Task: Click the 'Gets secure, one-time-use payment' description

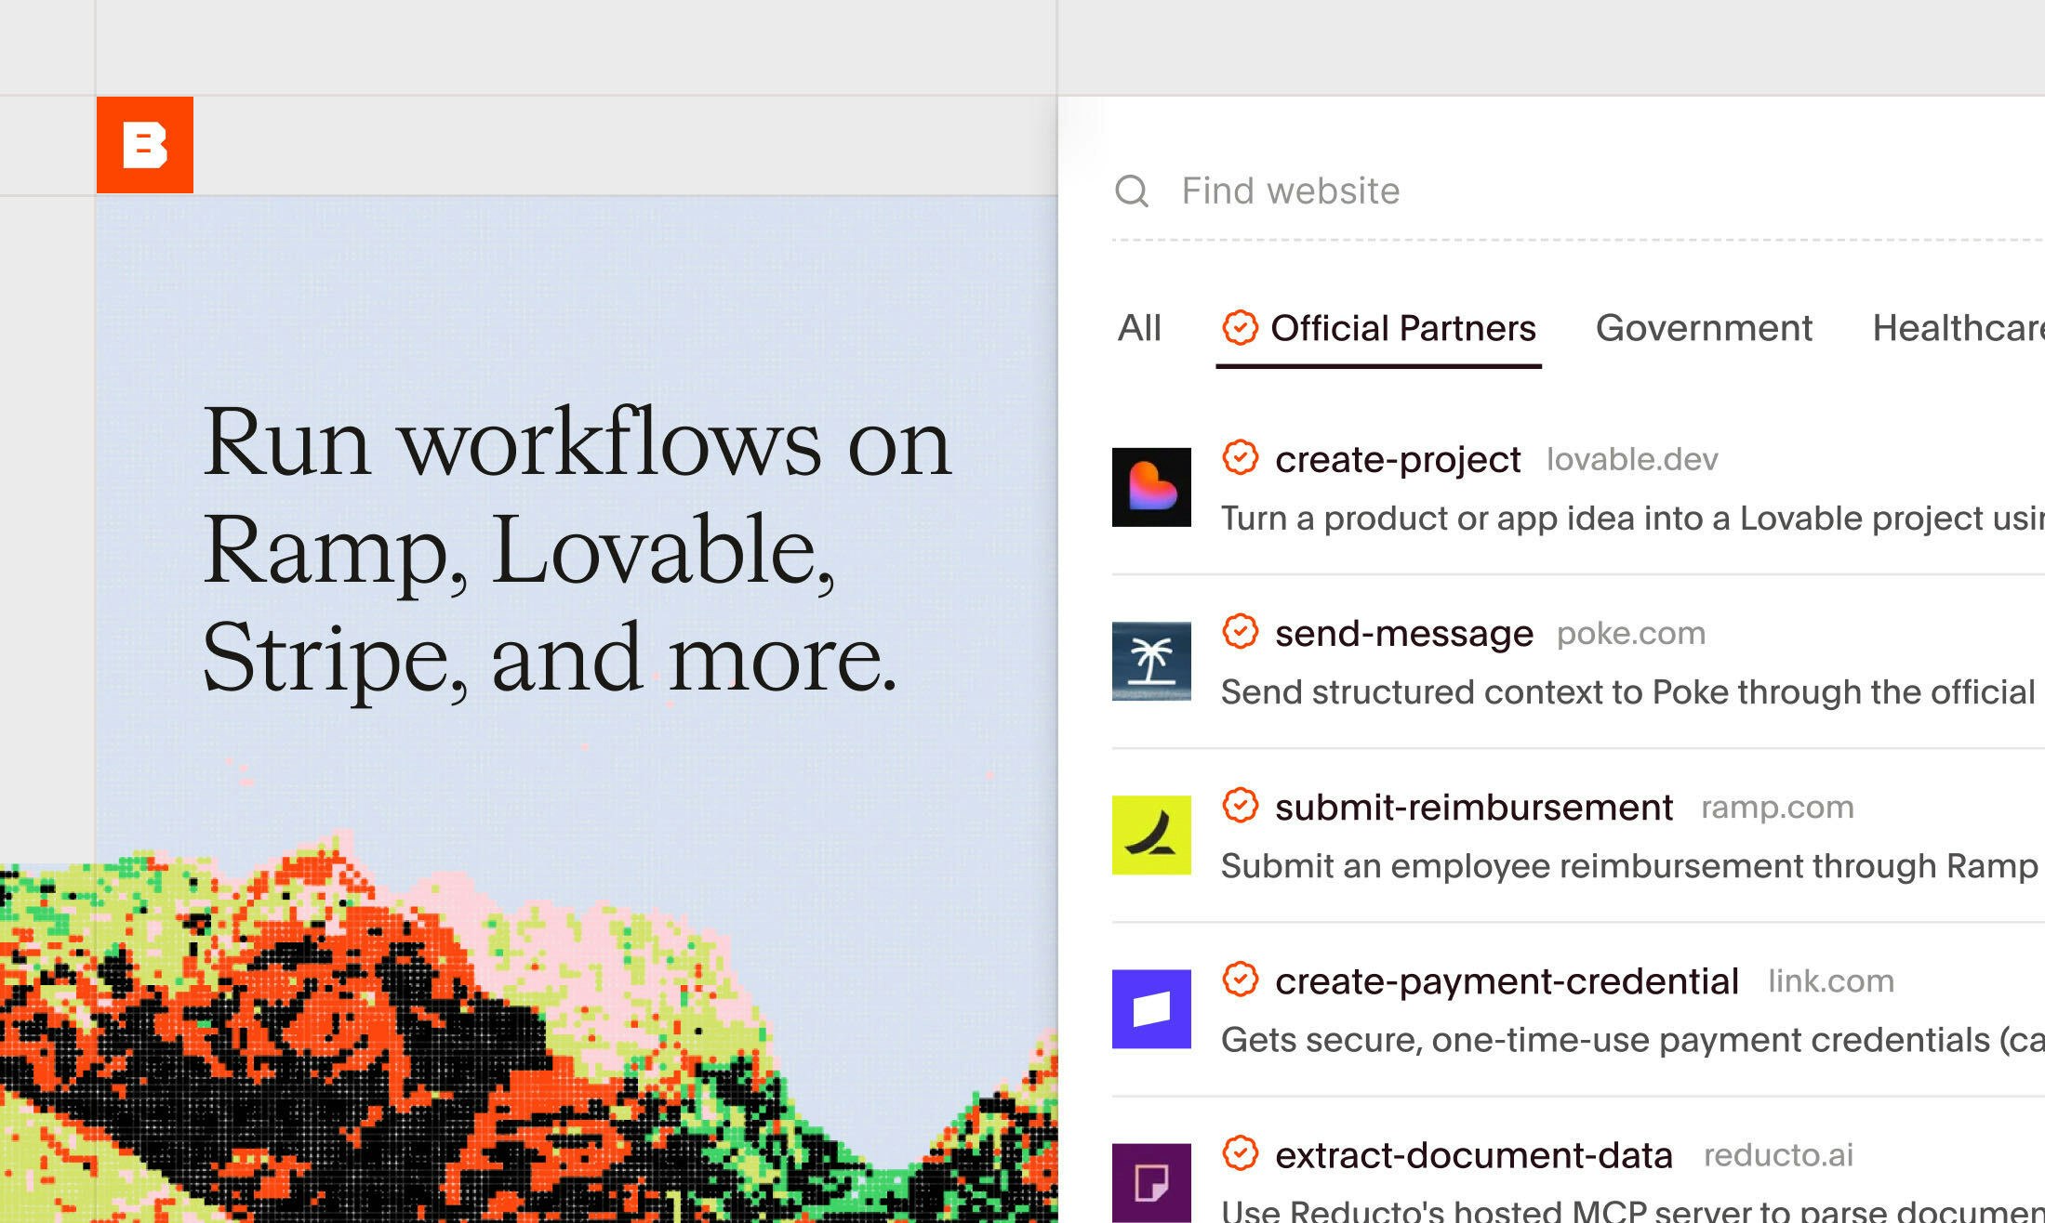Action: point(1632,1040)
